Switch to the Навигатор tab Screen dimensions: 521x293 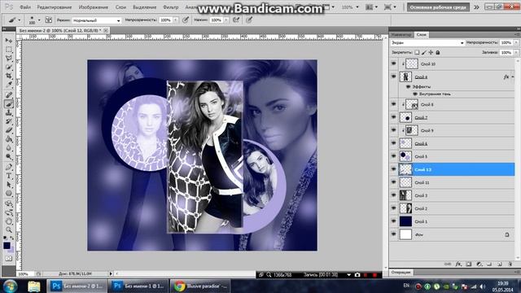point(401,34)
